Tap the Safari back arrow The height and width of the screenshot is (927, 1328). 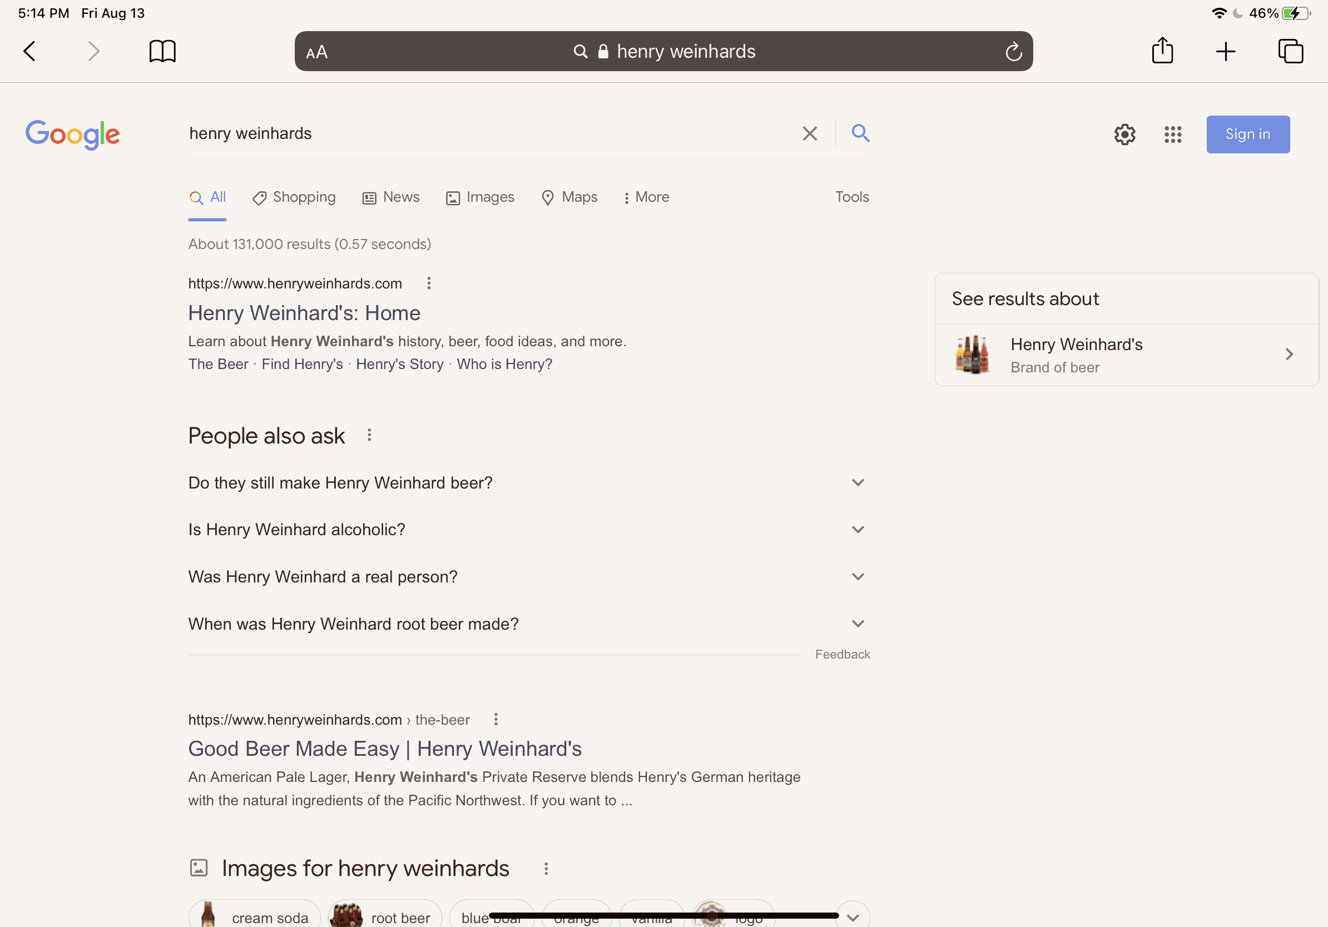(x=29, y=51)
